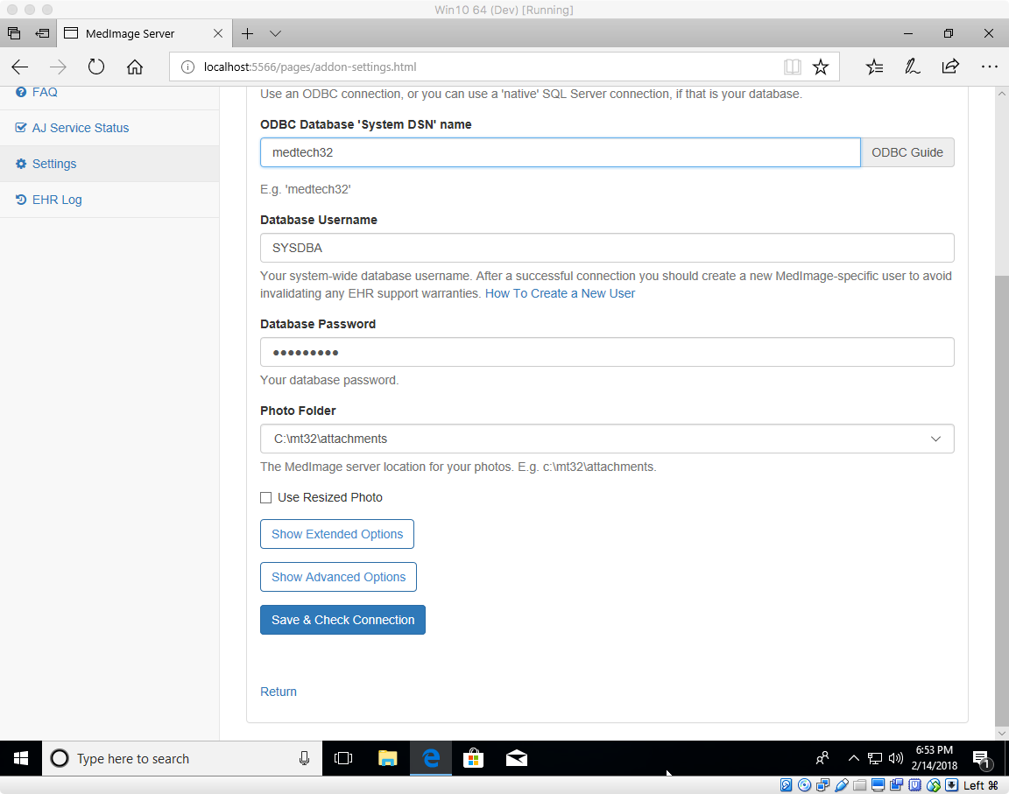Open Microsoft Store from taskbar
Viewport: 1009px width, 794px height.
pyautogui.click(x=474, y=759)
